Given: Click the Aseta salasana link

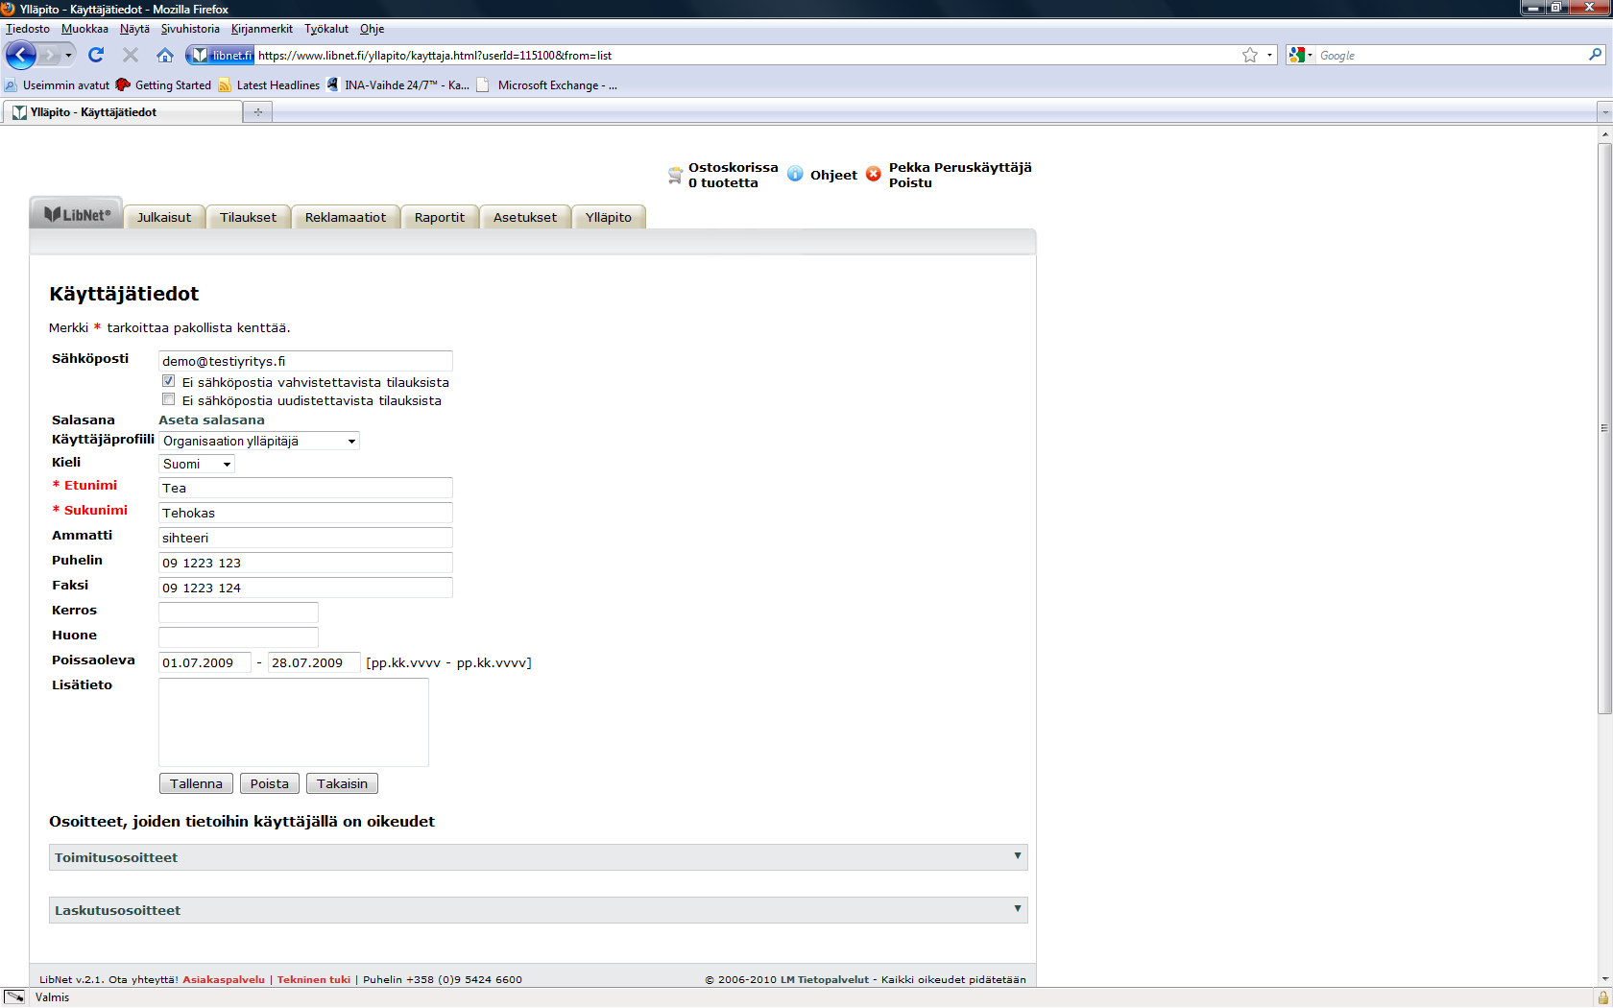Looking at the screenshot, I should 211,420.
